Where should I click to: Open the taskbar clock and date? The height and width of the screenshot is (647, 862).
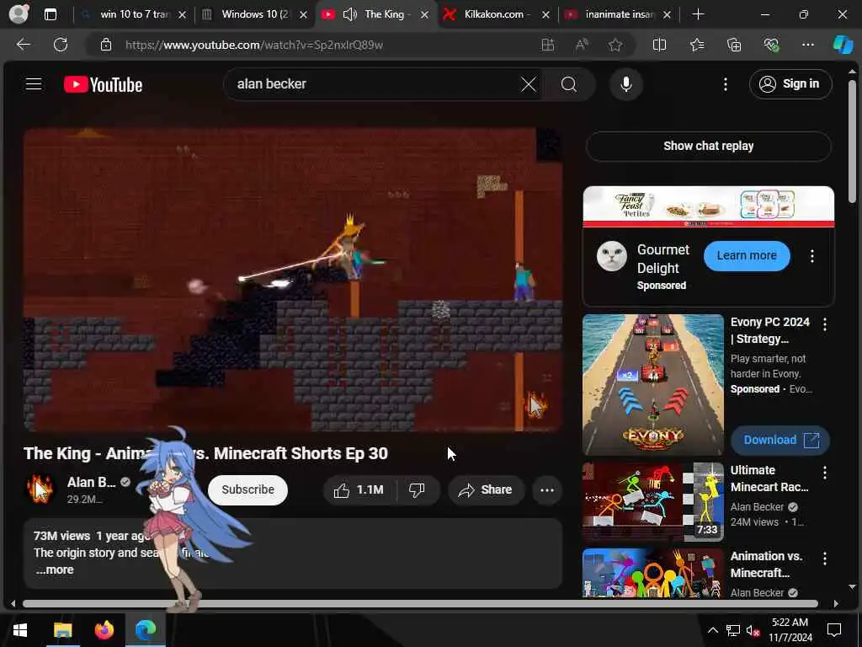point(790,630)
